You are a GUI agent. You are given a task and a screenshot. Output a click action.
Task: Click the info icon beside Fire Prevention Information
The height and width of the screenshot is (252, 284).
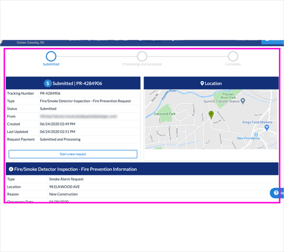(11, 169)
